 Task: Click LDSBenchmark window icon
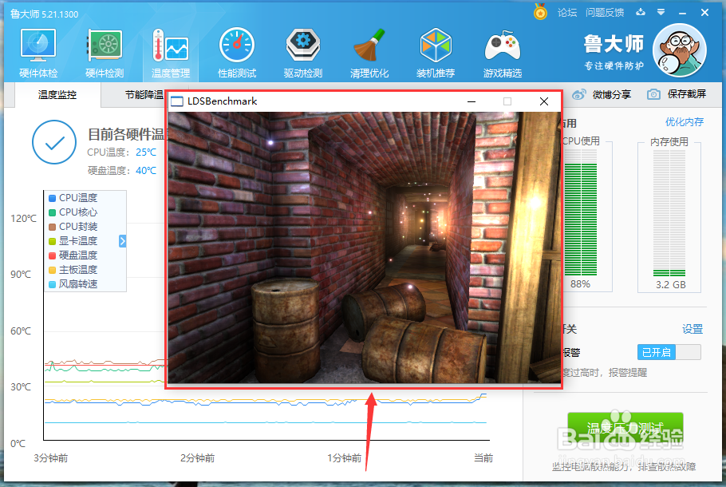pyautogui.click(x=177, y=101)
